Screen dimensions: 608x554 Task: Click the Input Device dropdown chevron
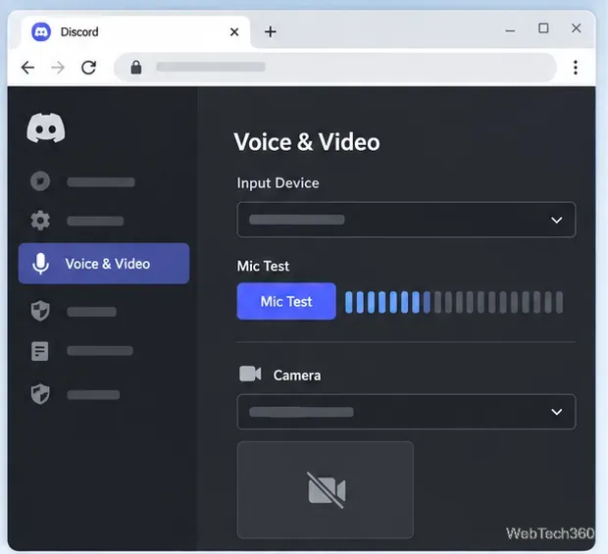[557, 221]
